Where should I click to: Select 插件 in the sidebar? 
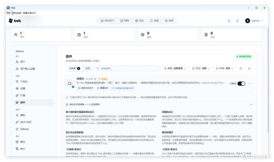point(34,102)
